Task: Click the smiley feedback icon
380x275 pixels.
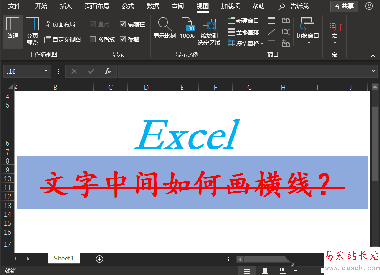Action: click(369, 6)
